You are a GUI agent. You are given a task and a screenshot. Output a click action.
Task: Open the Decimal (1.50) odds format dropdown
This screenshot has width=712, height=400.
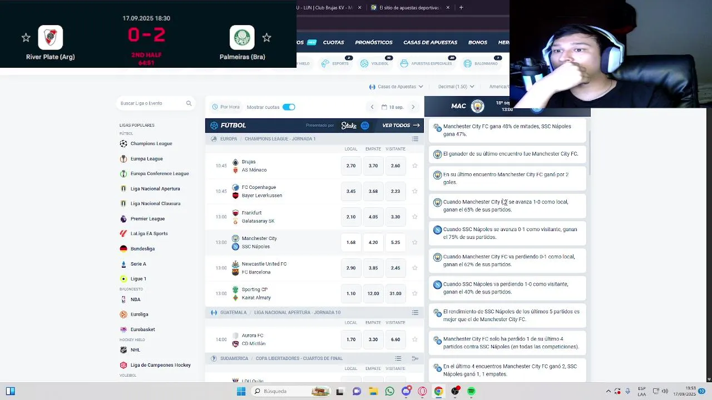[x=456, y=87]
